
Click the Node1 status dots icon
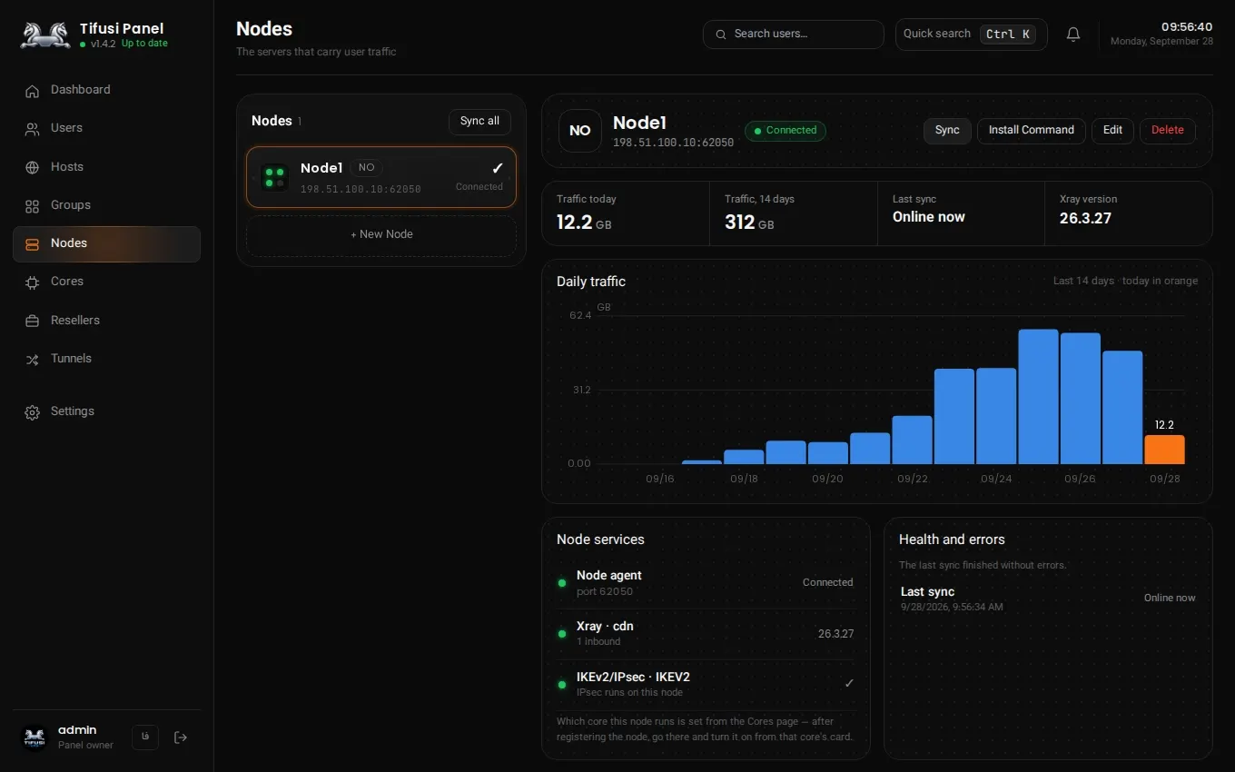click(x=274, y=177)
